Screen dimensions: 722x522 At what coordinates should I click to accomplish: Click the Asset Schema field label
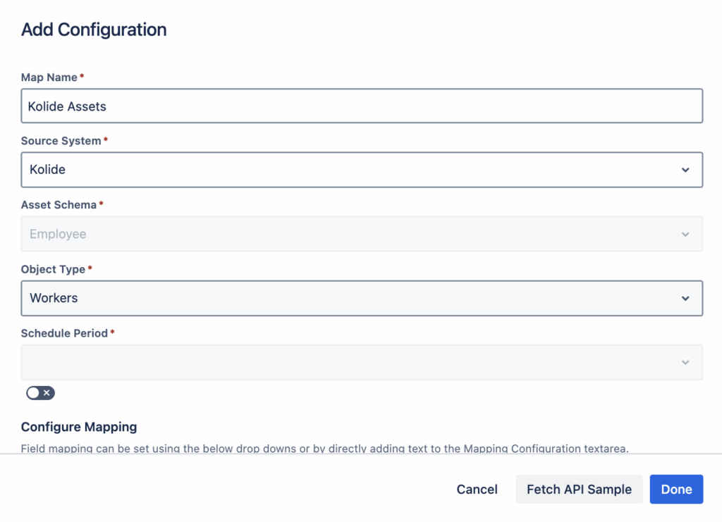point(59,205)
